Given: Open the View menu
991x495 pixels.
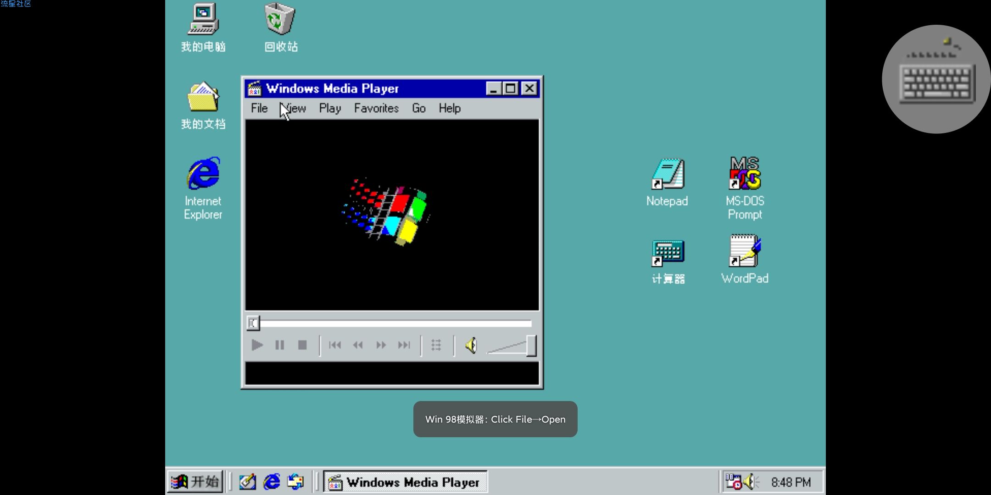Looking at the screenshot, I should 293,108.
